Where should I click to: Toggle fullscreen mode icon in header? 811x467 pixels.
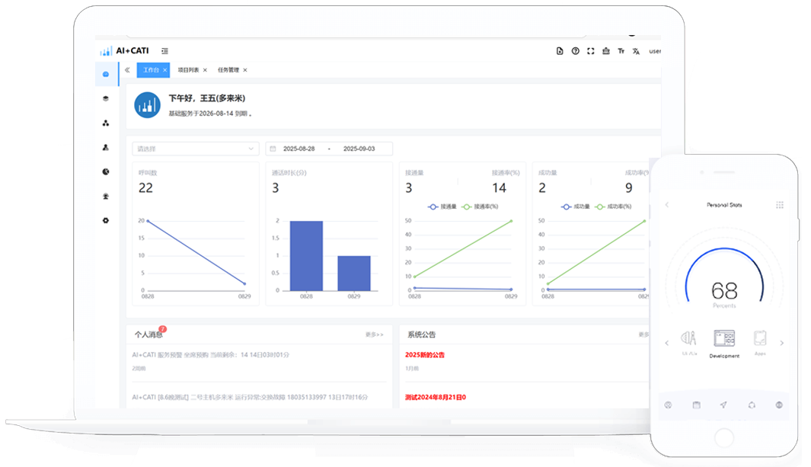pyautogui.click(x=590, y=51)
